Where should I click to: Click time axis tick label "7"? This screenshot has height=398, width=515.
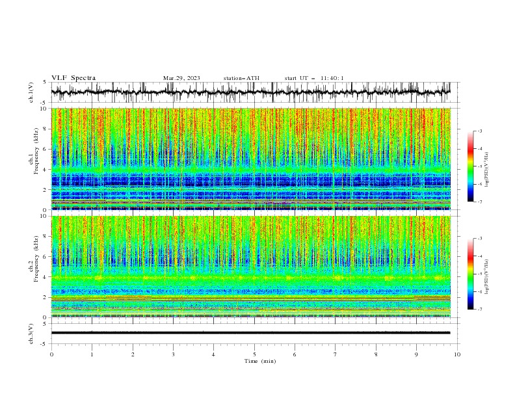[336, 354]
